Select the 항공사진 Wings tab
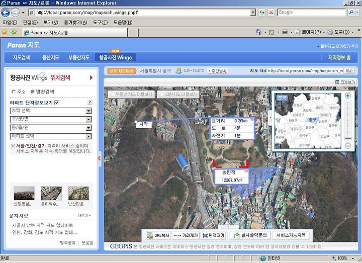The width and height of the screenshot is (362, 263). pos(116,57)
